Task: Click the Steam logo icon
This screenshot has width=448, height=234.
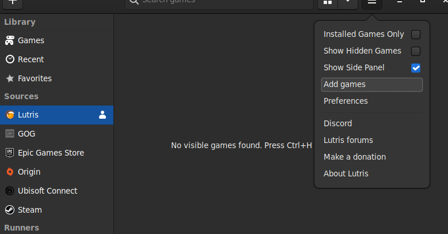Action: 10,210
